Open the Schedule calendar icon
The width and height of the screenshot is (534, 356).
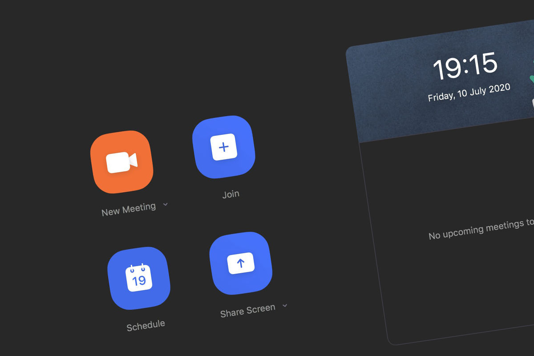coord(139,278)
